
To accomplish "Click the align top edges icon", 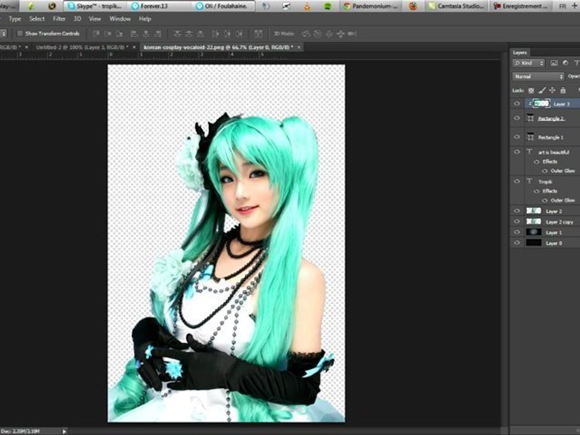I will pos(96,34).
